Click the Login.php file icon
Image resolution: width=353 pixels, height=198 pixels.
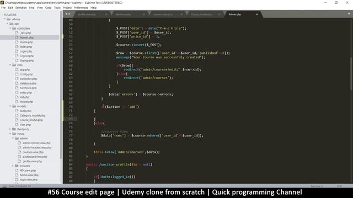coord(17,51)
